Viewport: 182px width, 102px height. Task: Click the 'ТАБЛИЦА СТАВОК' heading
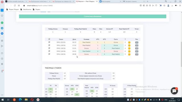pos(53,68)
